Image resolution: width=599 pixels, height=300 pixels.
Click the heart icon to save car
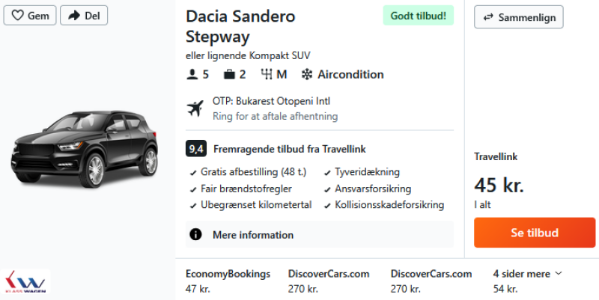[x=17, y=16]
